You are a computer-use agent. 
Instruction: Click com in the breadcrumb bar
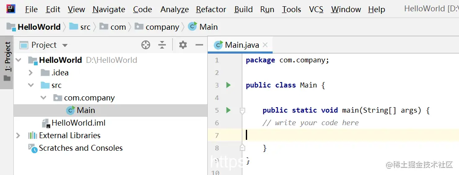point(113,27)
